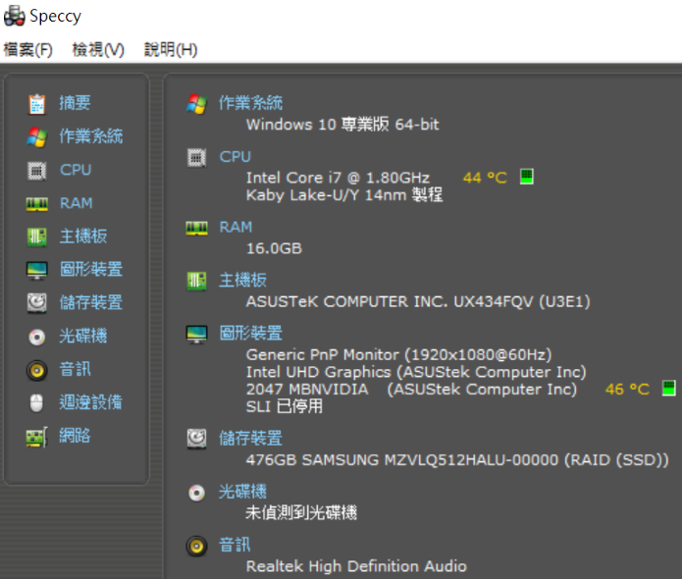682x579 pixels.
Task: Open the 檔案(F) menu
Action: point(27,50)
